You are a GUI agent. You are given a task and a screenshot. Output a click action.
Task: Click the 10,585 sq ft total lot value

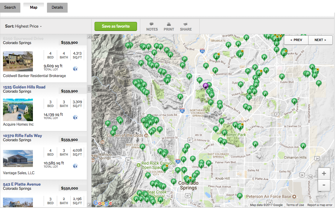click(x=54, y=163)
